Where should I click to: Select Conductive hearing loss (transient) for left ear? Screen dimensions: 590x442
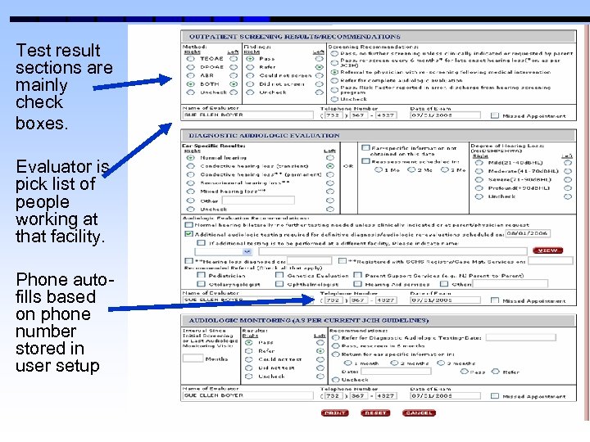click(330, 166)
